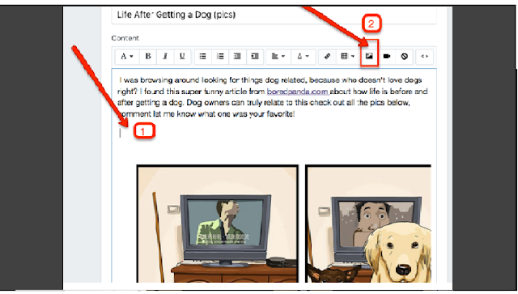Click the insert image icon
Image resolution: width=518 pixels, height=294 pixels.
click(369, 56)
